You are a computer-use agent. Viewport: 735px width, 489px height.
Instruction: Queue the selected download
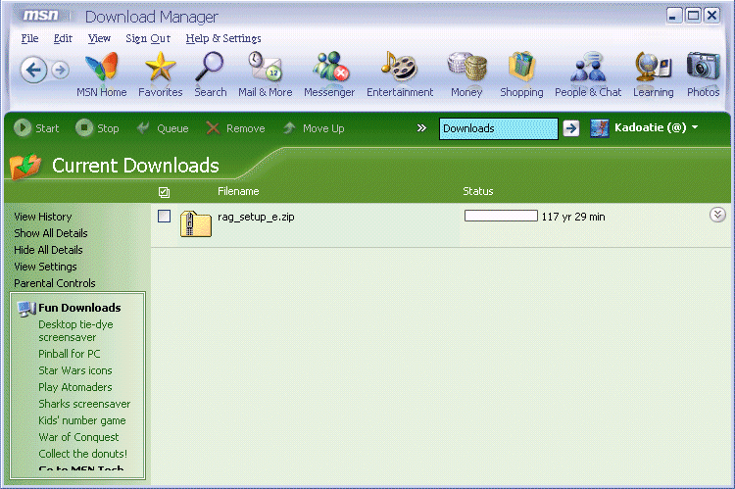pos(162,128)
